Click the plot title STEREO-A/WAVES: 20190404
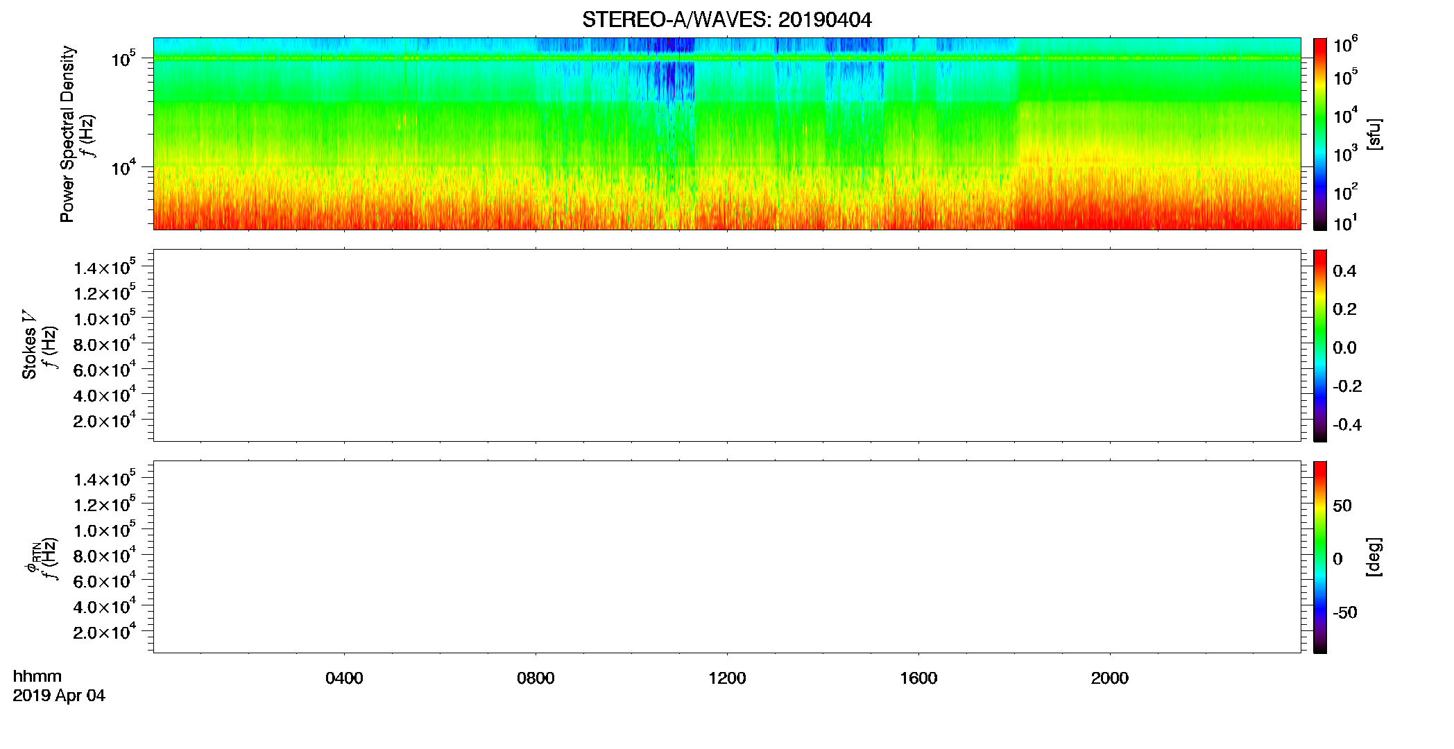The width and height of the screenshot is (1454, 749). point(726,20)
